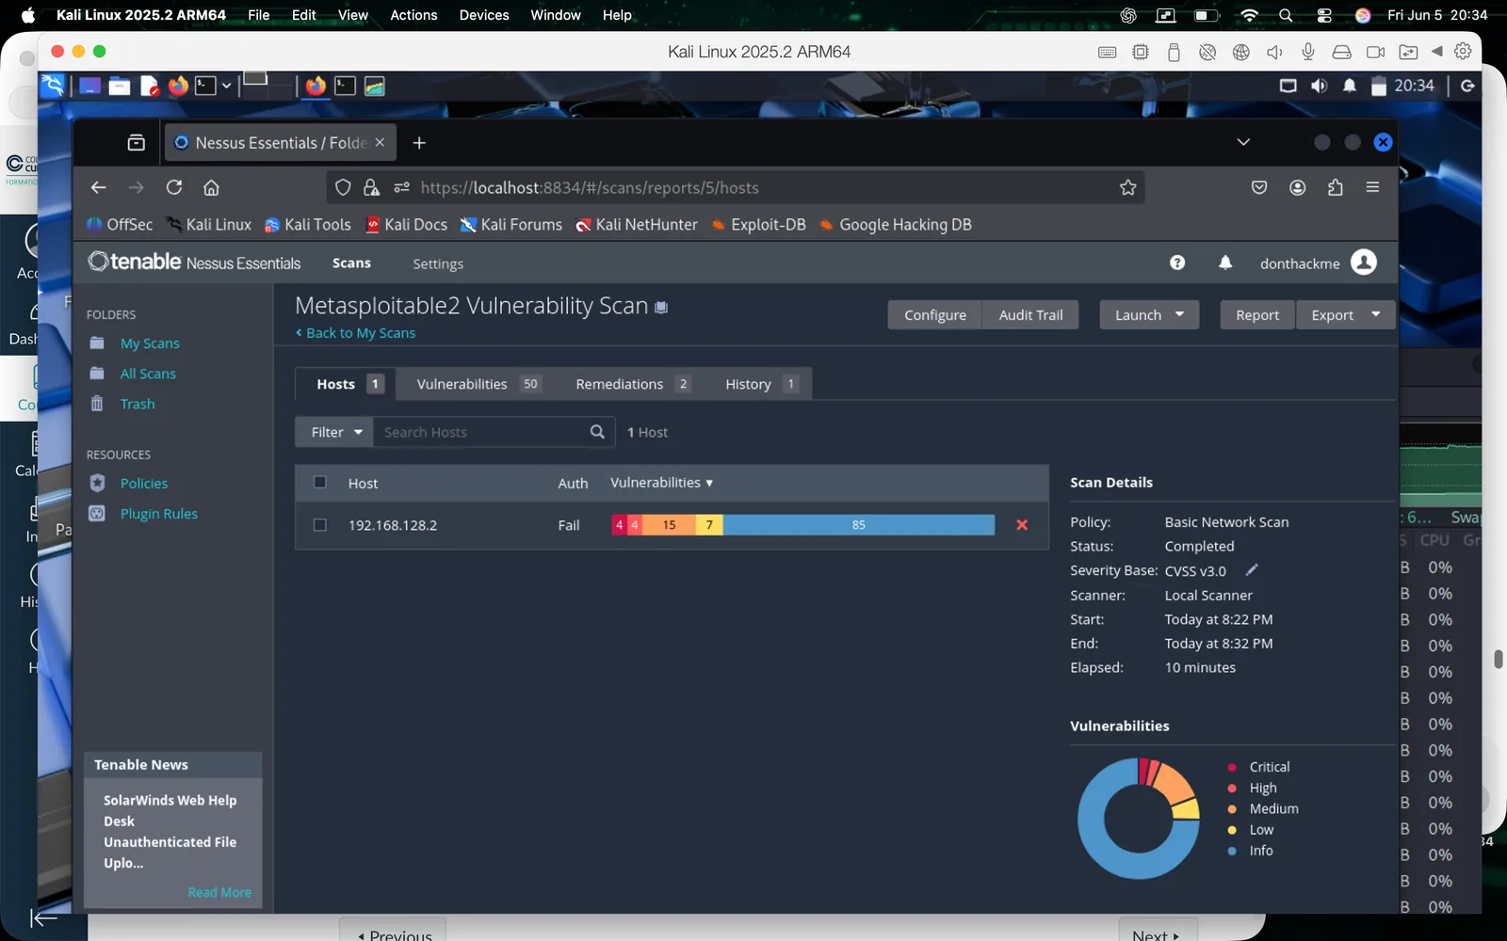Screen dimensions: 1507x941
Task: Click the blue Info segment showing 85
Action: point(859,525)
